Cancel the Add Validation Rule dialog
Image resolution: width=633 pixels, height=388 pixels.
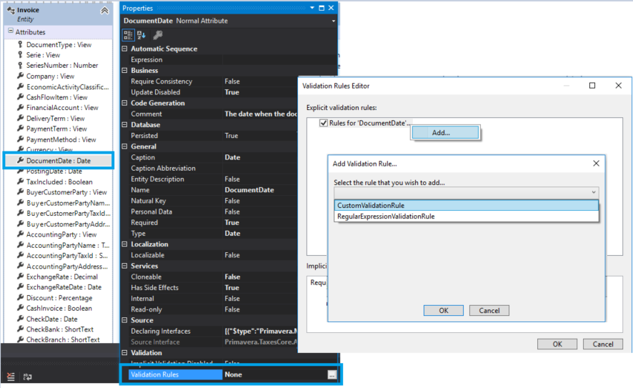pyautogui.click(x=489, y=311)
